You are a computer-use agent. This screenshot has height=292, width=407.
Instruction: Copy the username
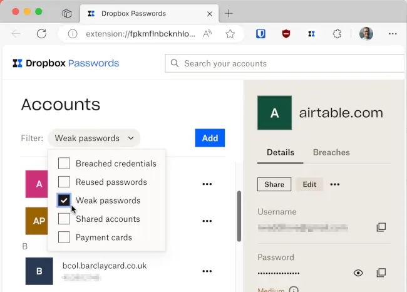pos(381,227)
